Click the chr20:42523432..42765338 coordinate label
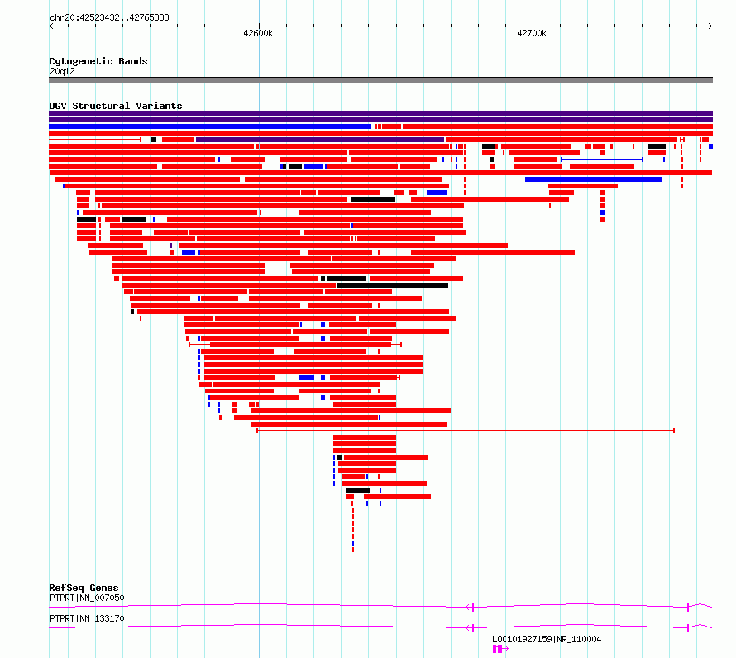Screen dimensions: 736x658 [x=109, y=18]
